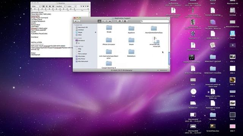
Task: Go back in Finder window
Action: tap(76, 21)
